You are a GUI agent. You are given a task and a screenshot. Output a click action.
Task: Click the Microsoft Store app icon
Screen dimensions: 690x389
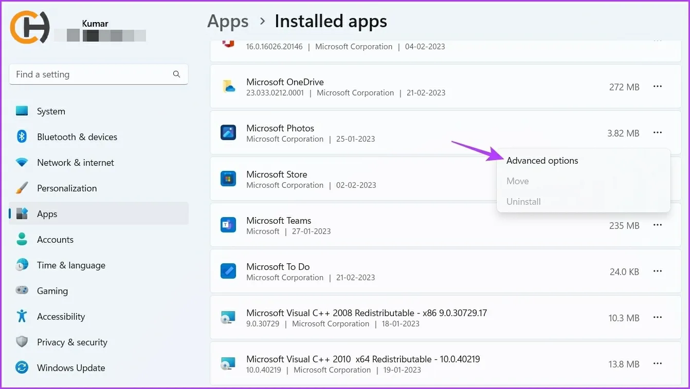coord(228,179)
